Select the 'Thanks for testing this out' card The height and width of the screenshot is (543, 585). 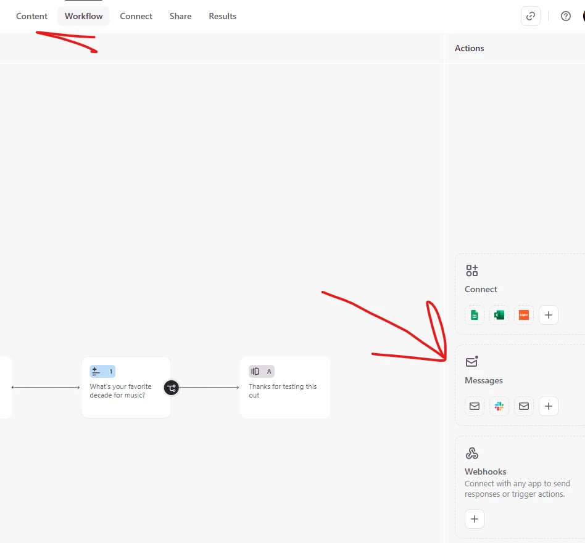(x=285, y=387)
